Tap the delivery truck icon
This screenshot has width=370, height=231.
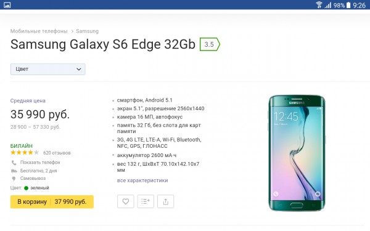coord(14,171)
